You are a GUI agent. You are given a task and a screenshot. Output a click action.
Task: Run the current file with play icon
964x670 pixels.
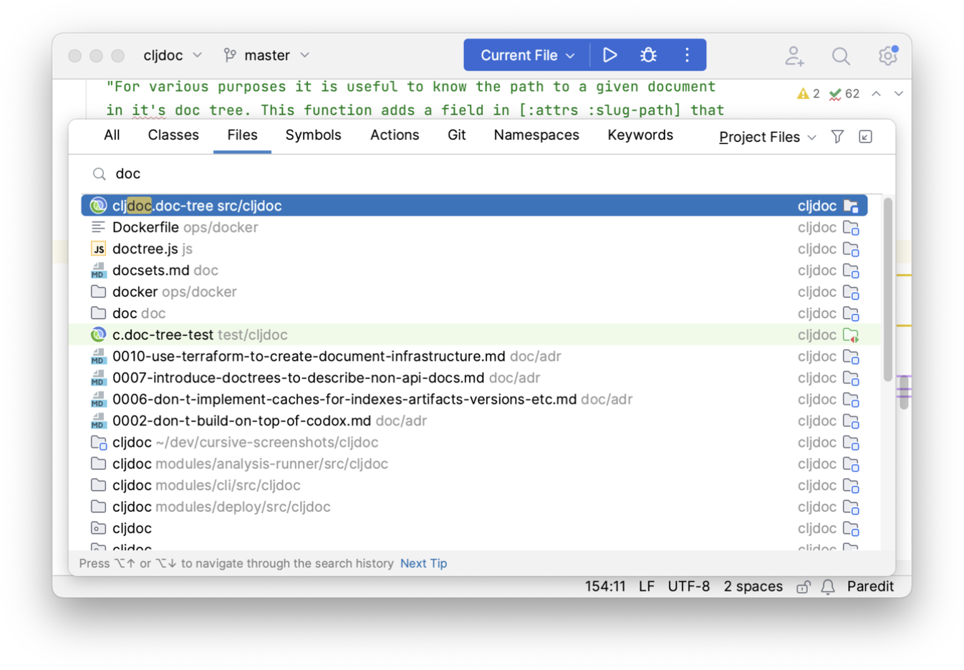[x=609, y=55]
